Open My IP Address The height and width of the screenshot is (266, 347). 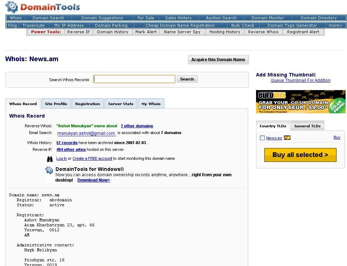[69, 25]
